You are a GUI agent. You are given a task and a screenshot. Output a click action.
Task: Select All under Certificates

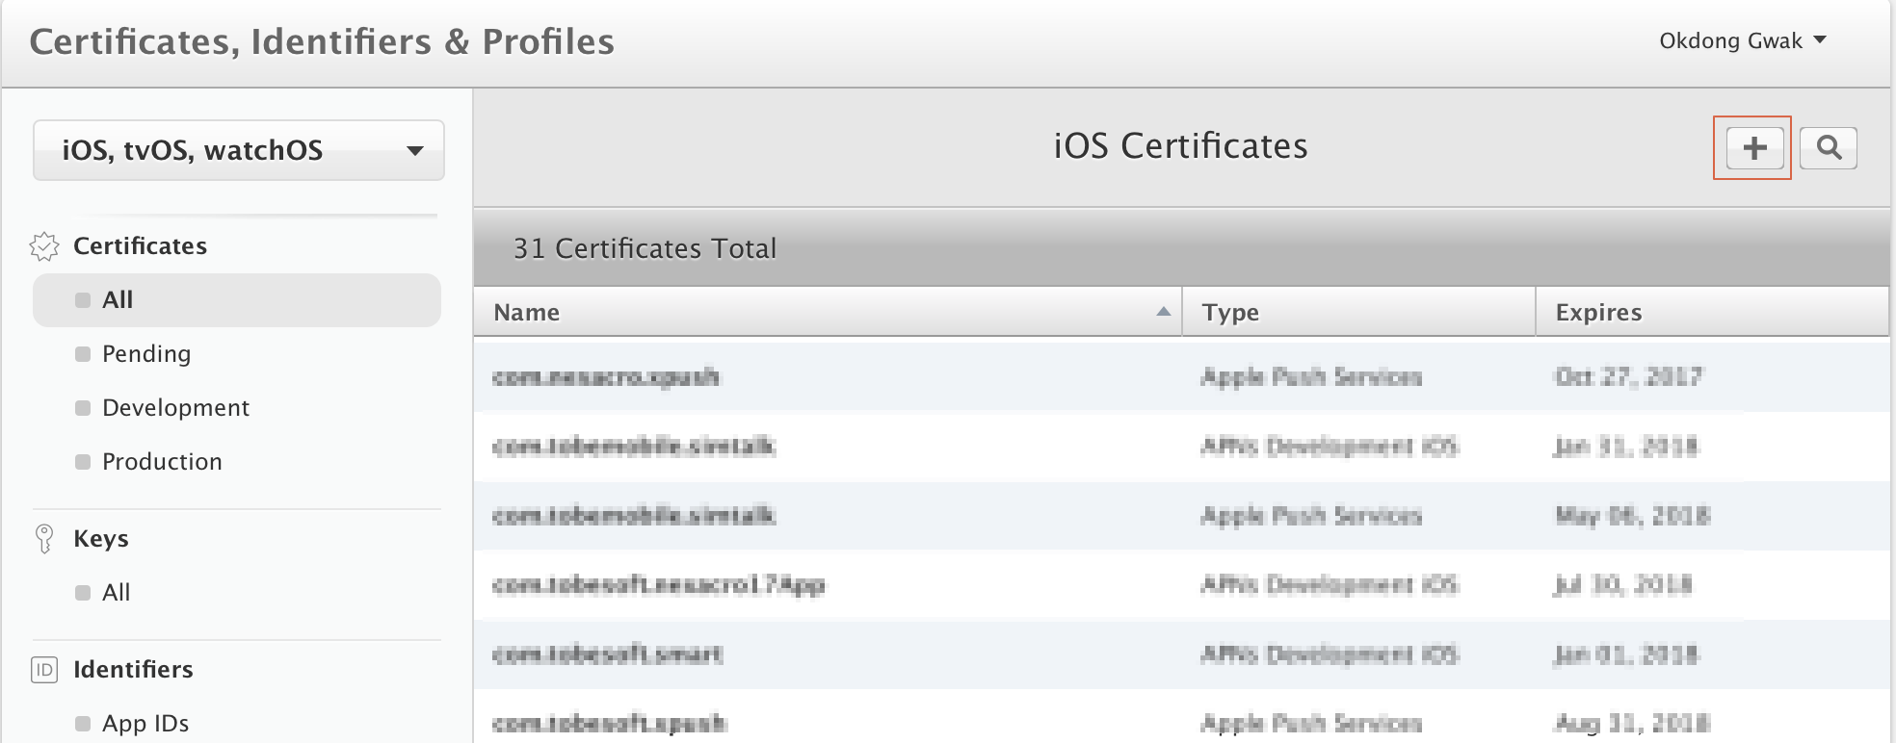coord(237,300)
